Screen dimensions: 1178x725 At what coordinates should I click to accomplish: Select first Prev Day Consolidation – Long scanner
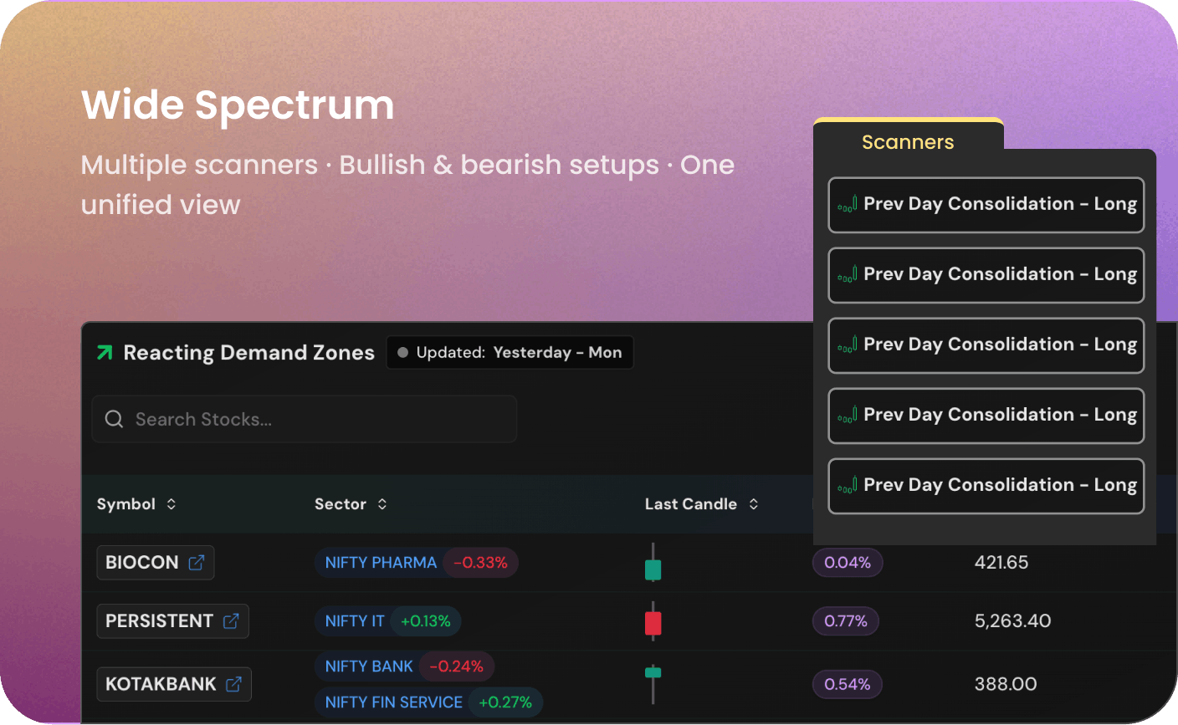[x=986, y=205]
